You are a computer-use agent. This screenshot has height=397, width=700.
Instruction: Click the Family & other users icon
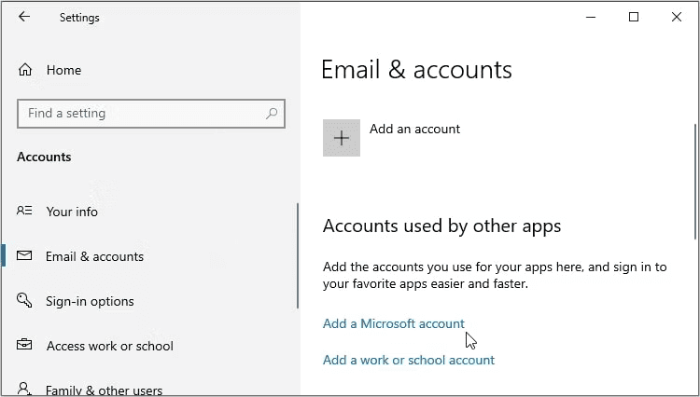pos(25,390)
